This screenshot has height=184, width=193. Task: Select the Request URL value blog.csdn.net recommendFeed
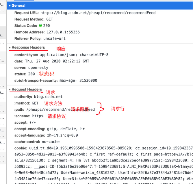[98, 13]
